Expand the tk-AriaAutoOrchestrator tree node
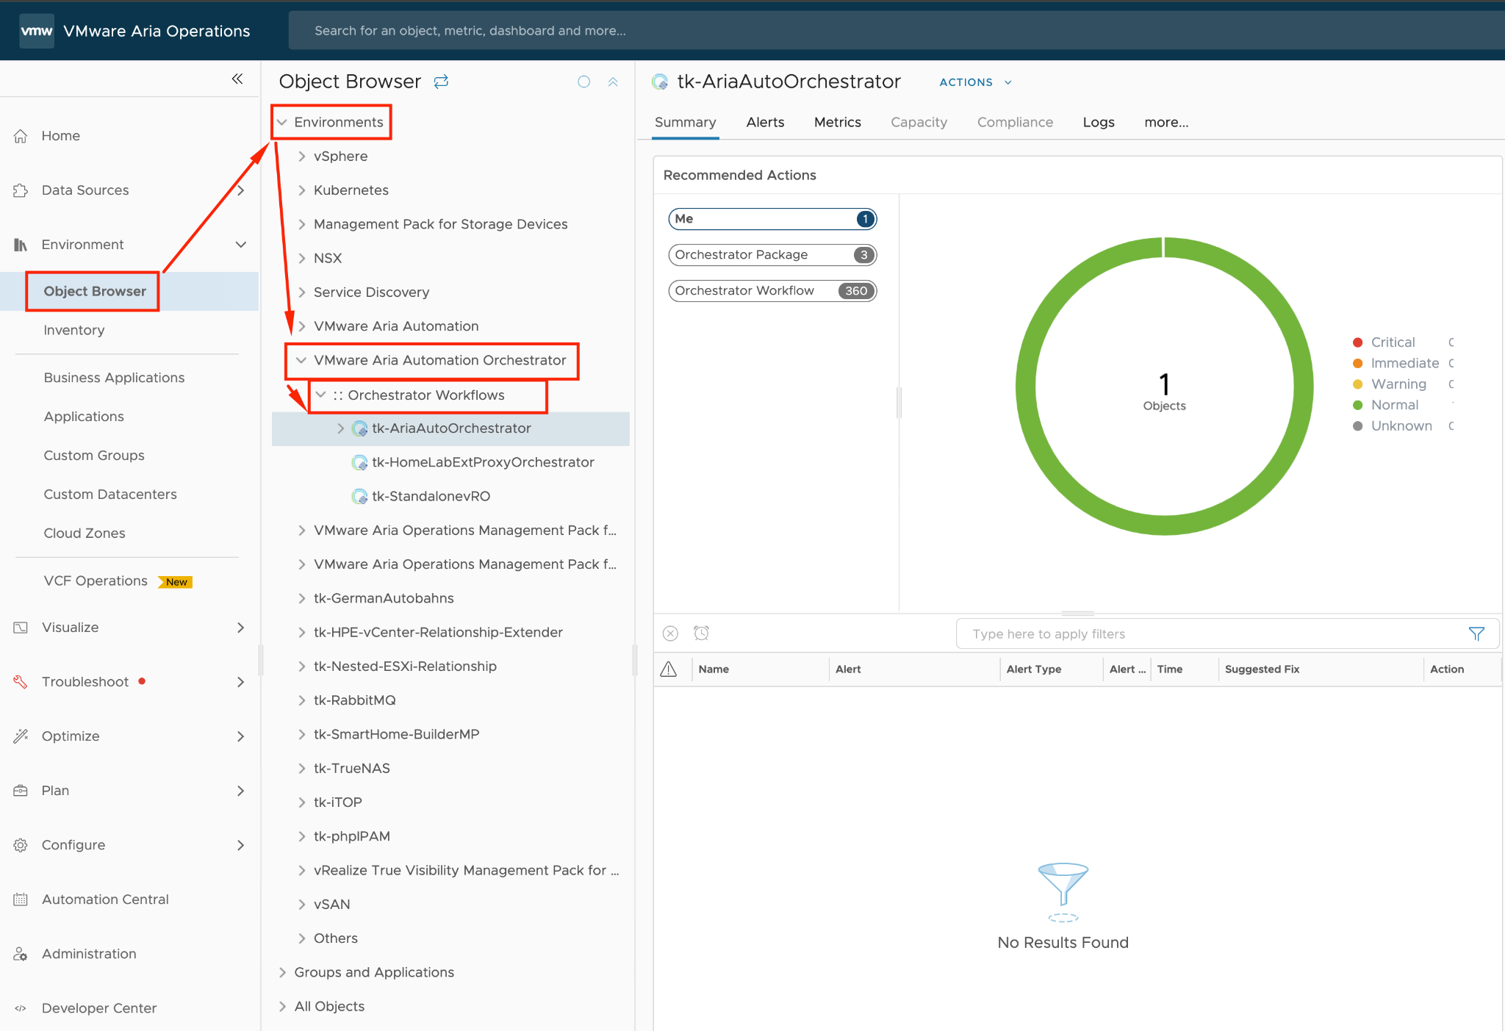Screen dimensions: 1505x1031 [x=341, y=428]
